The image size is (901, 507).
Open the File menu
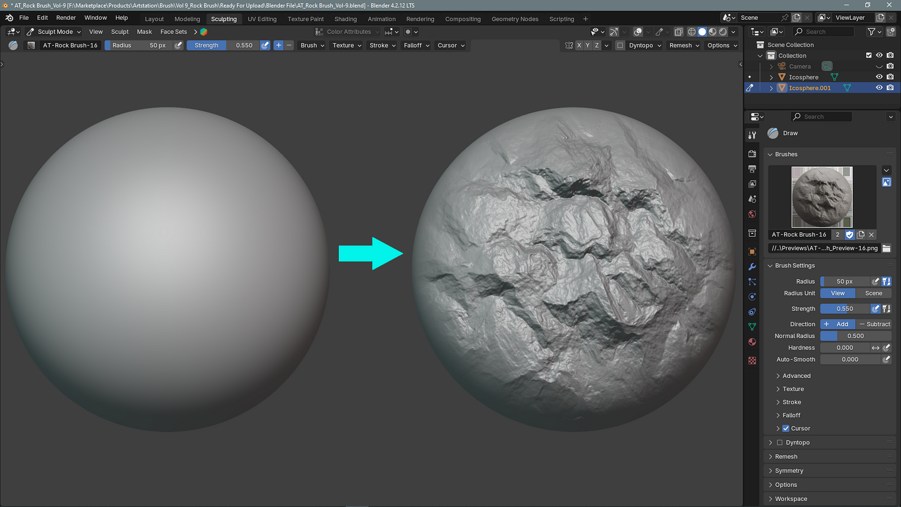(24, 18)
